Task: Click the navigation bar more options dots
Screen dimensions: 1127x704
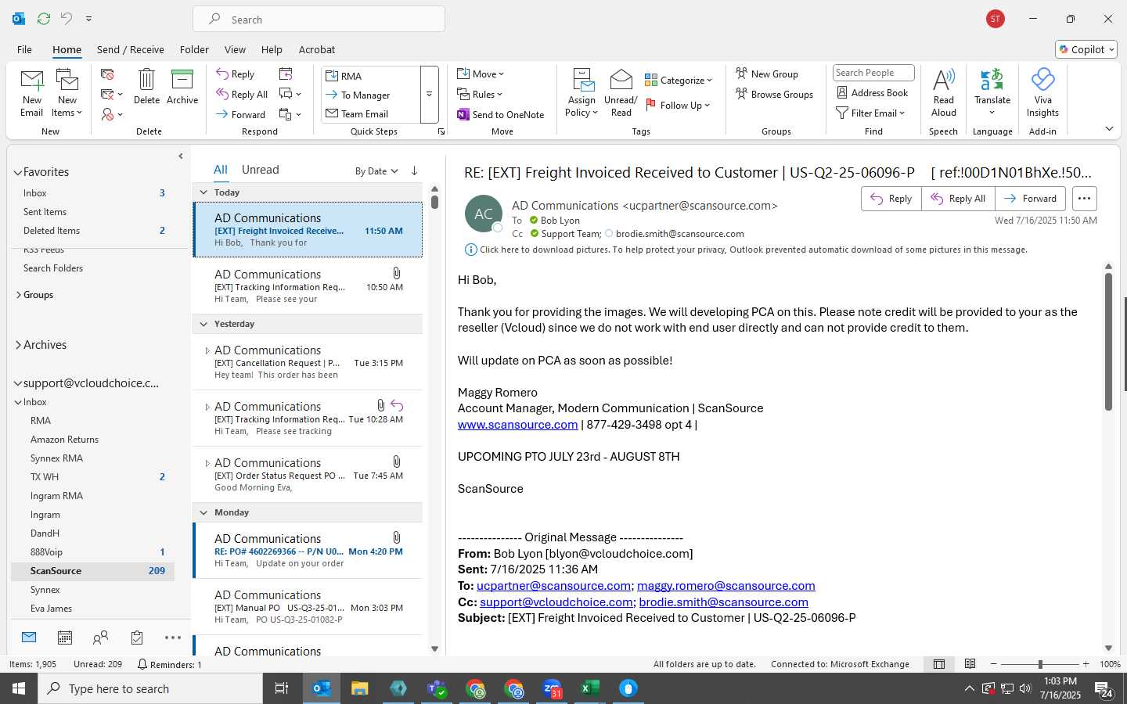Action: (173, 638)
